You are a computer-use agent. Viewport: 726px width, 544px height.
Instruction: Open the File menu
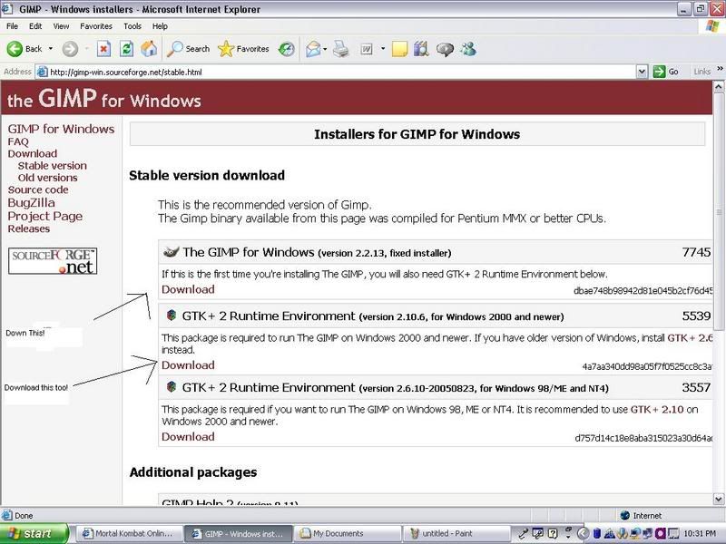point(12,26)
